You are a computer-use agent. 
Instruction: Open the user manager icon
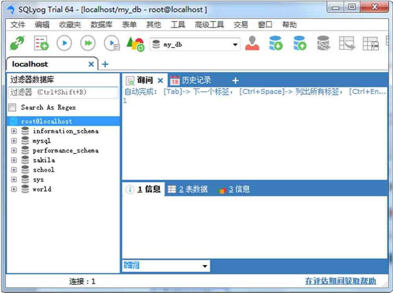click(x=252, y=43)
